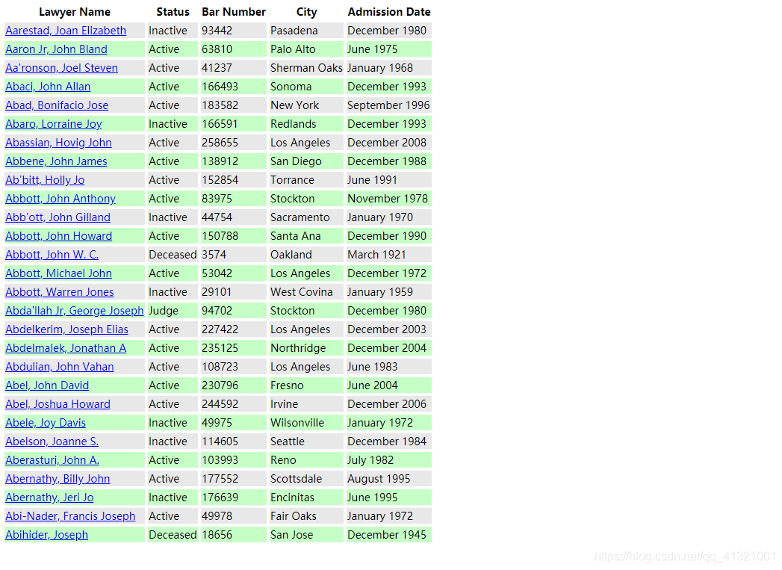
Task: Click the Fresno city cell
Action: 306,385
